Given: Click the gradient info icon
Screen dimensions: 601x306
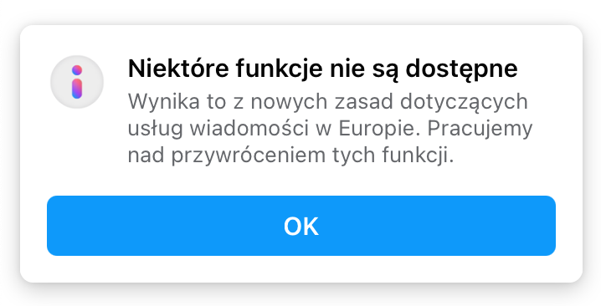Looking at the screenshot, I should (77, 82).
